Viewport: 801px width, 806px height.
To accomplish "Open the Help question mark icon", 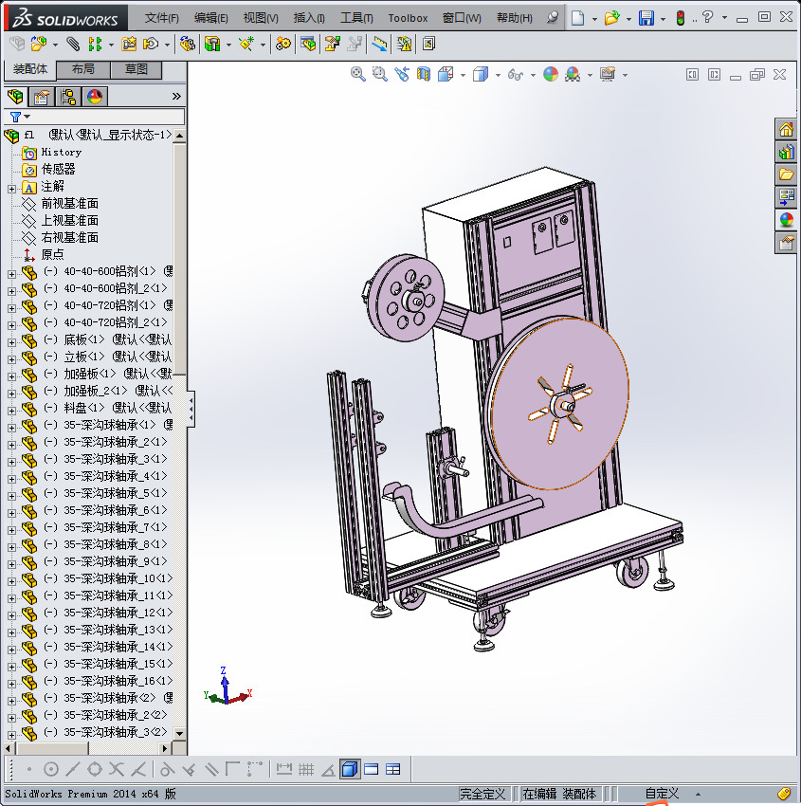I will [707, 17].
